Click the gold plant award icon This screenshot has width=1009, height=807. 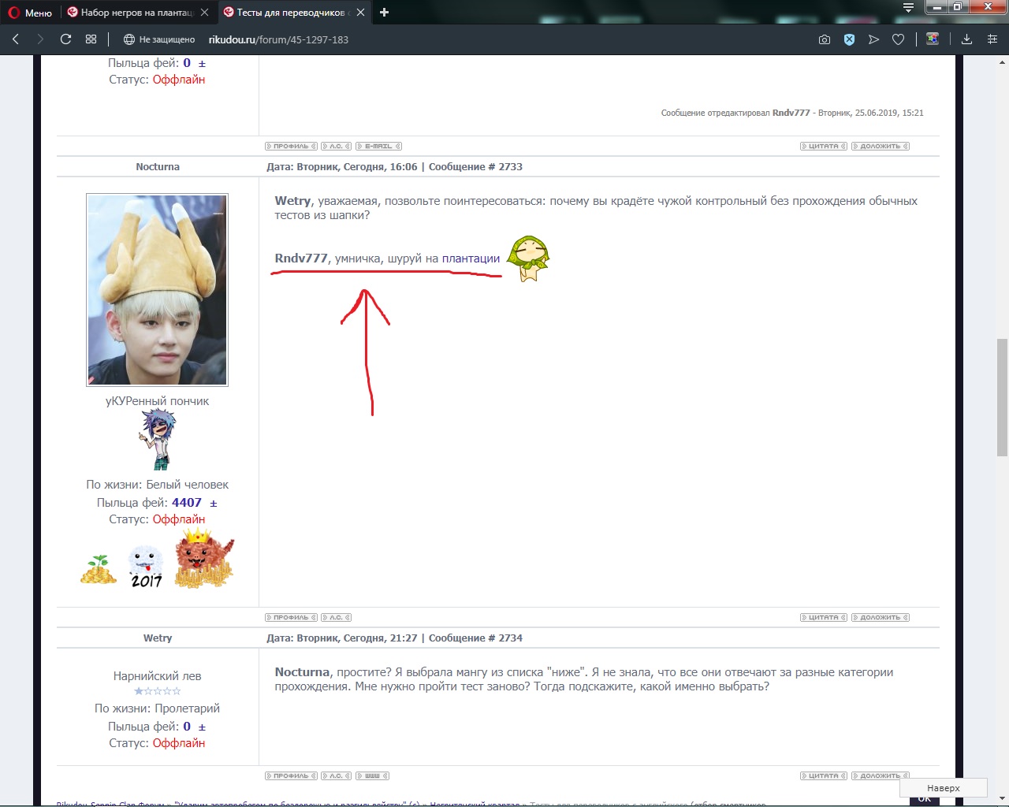[x=99, y=569]
